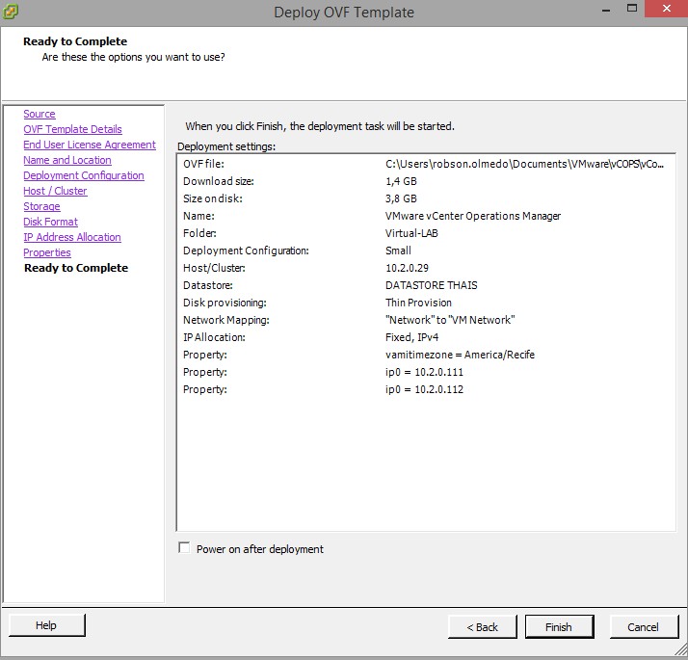
Task: Go to the IP Address Allocation step
Action: [x=71, y=237]
